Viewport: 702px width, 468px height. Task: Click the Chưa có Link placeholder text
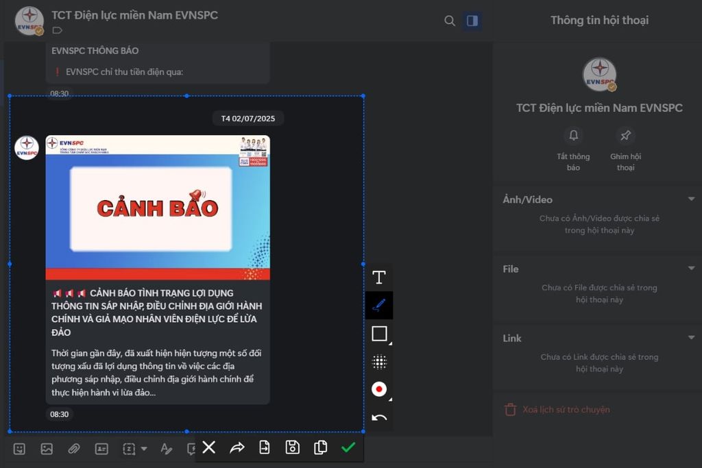pyautogui.click(x=599, y=363)
